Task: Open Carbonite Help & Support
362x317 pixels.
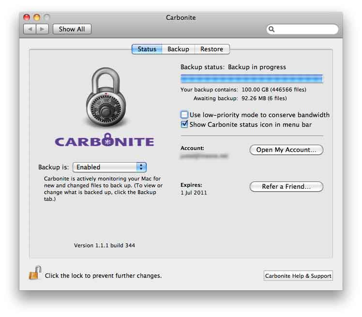Action: pos(298,276)
